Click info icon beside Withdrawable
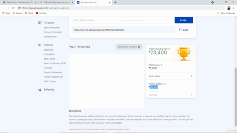Screen dimensions: 237x133 164,84
